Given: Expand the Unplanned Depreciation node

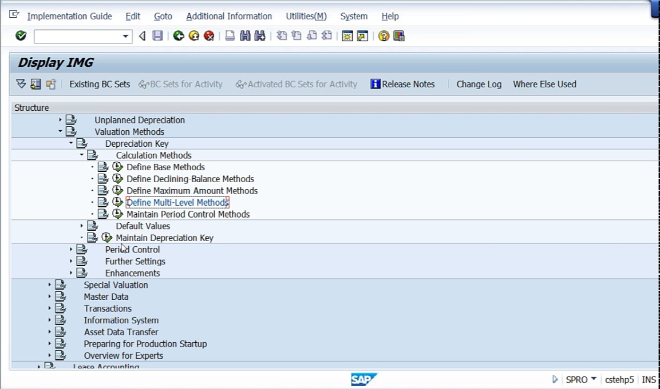Looking at the screenshot, I should click(x=60, y=120).
